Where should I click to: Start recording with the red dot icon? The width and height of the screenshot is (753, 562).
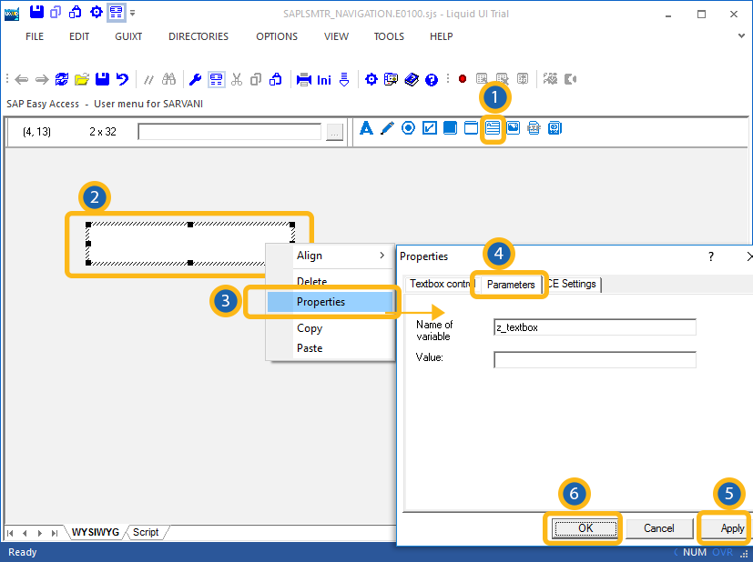[463, 79]
